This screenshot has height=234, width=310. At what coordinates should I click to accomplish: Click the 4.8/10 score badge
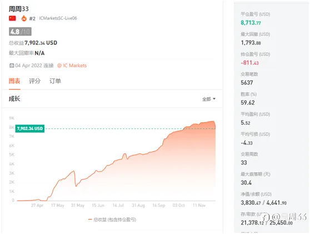(x=20, y=32)
